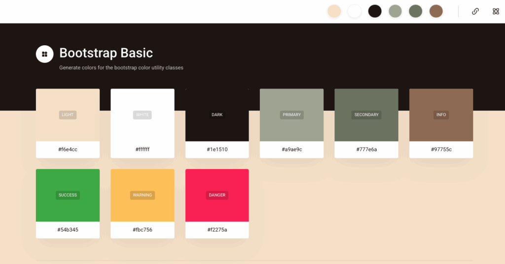Copy hex code #f2275a
This screenshot has height=264, width=505.
point(217,230)
